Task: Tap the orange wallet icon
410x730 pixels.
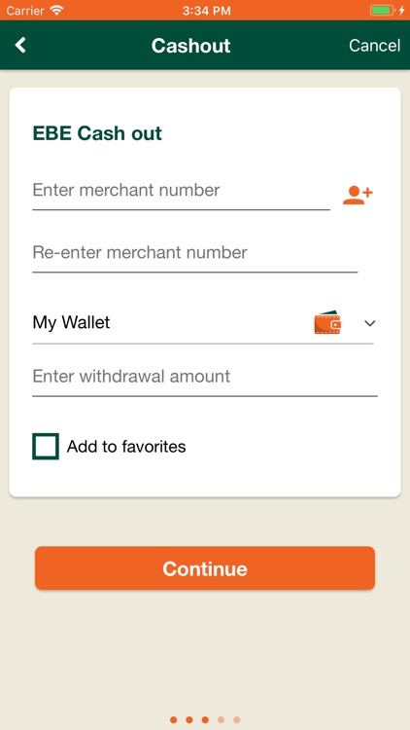Action: point(327,322)
